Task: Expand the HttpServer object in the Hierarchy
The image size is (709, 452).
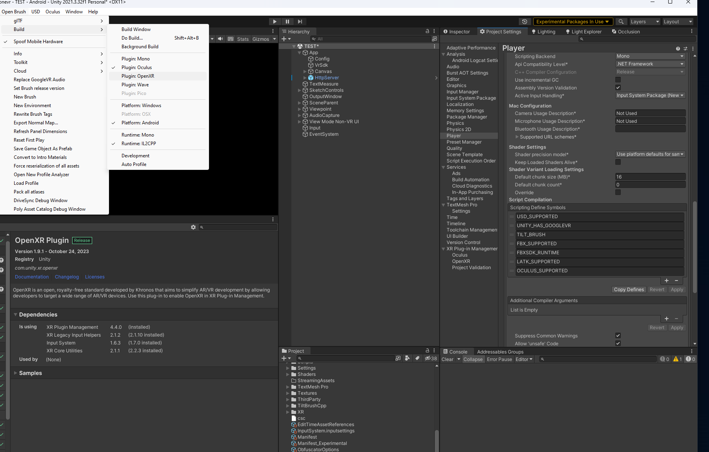Action: tap(305, 77)
